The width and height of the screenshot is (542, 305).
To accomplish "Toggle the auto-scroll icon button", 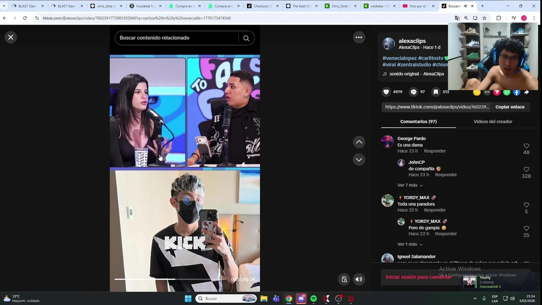I will 344,279.
